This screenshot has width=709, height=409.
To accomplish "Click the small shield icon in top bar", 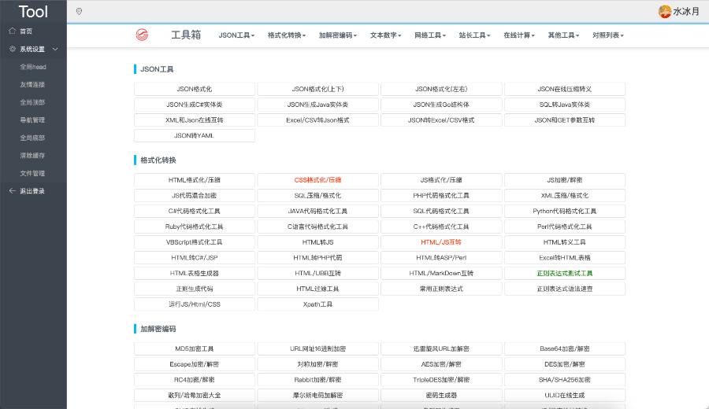I will pos(79,11).
